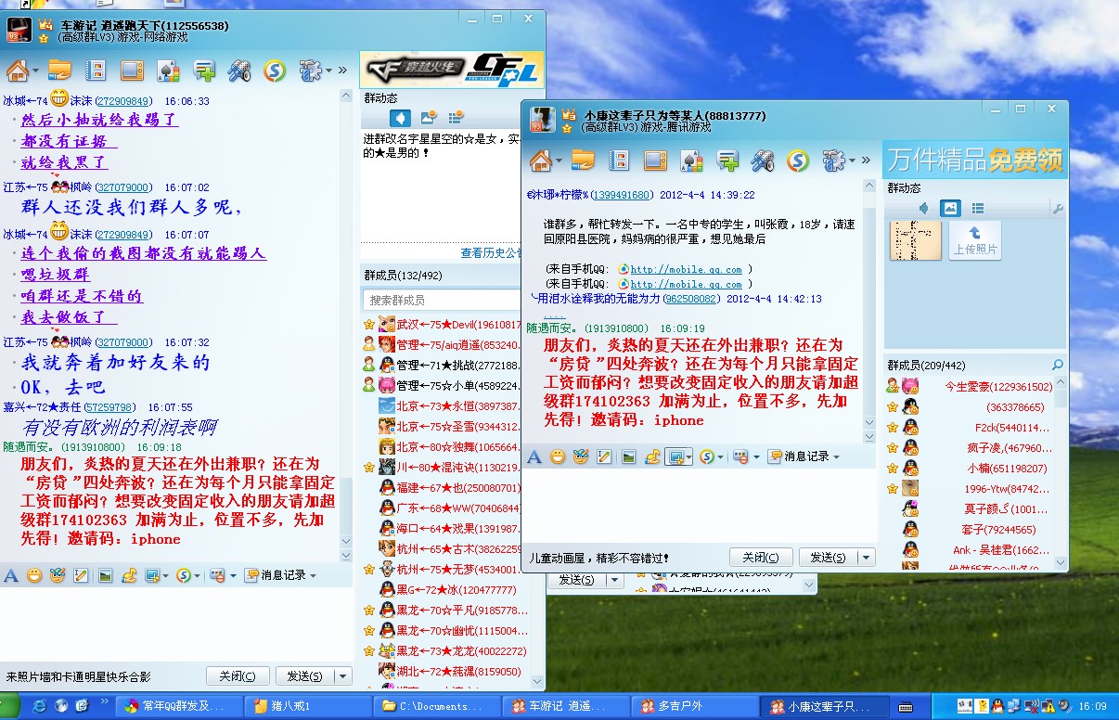Switch to list view in 车游记 群动态

coord(456,118)
